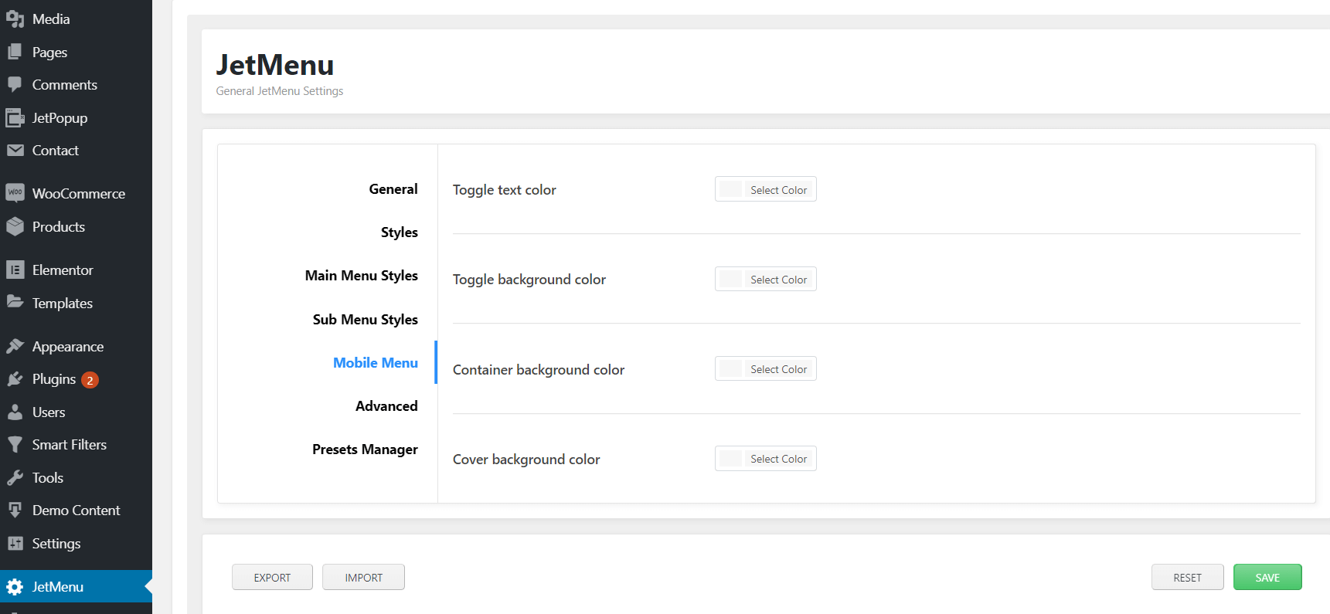The width and height of the screenshot is (1330, 614).
Task: Click the Tools wrench icon
Action: point(15,478)
